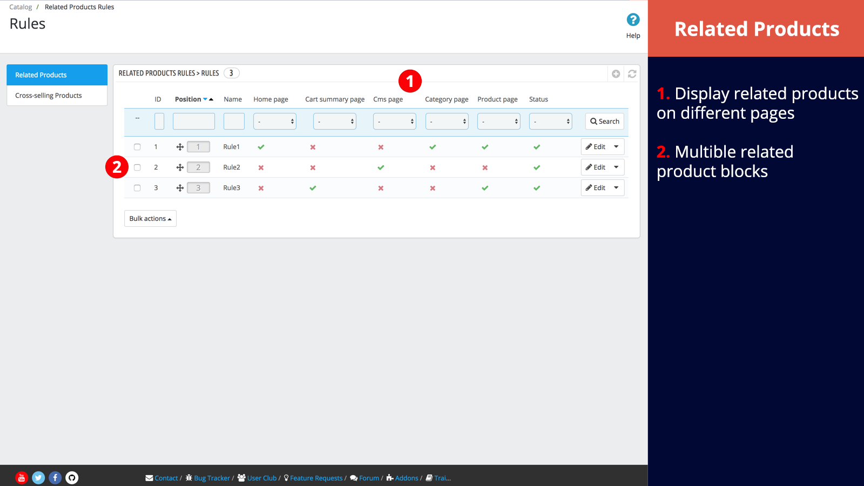Toggle Rule1 Product page check mark
The height and width of the screenshot is (486, 864).
click(485, 147)
